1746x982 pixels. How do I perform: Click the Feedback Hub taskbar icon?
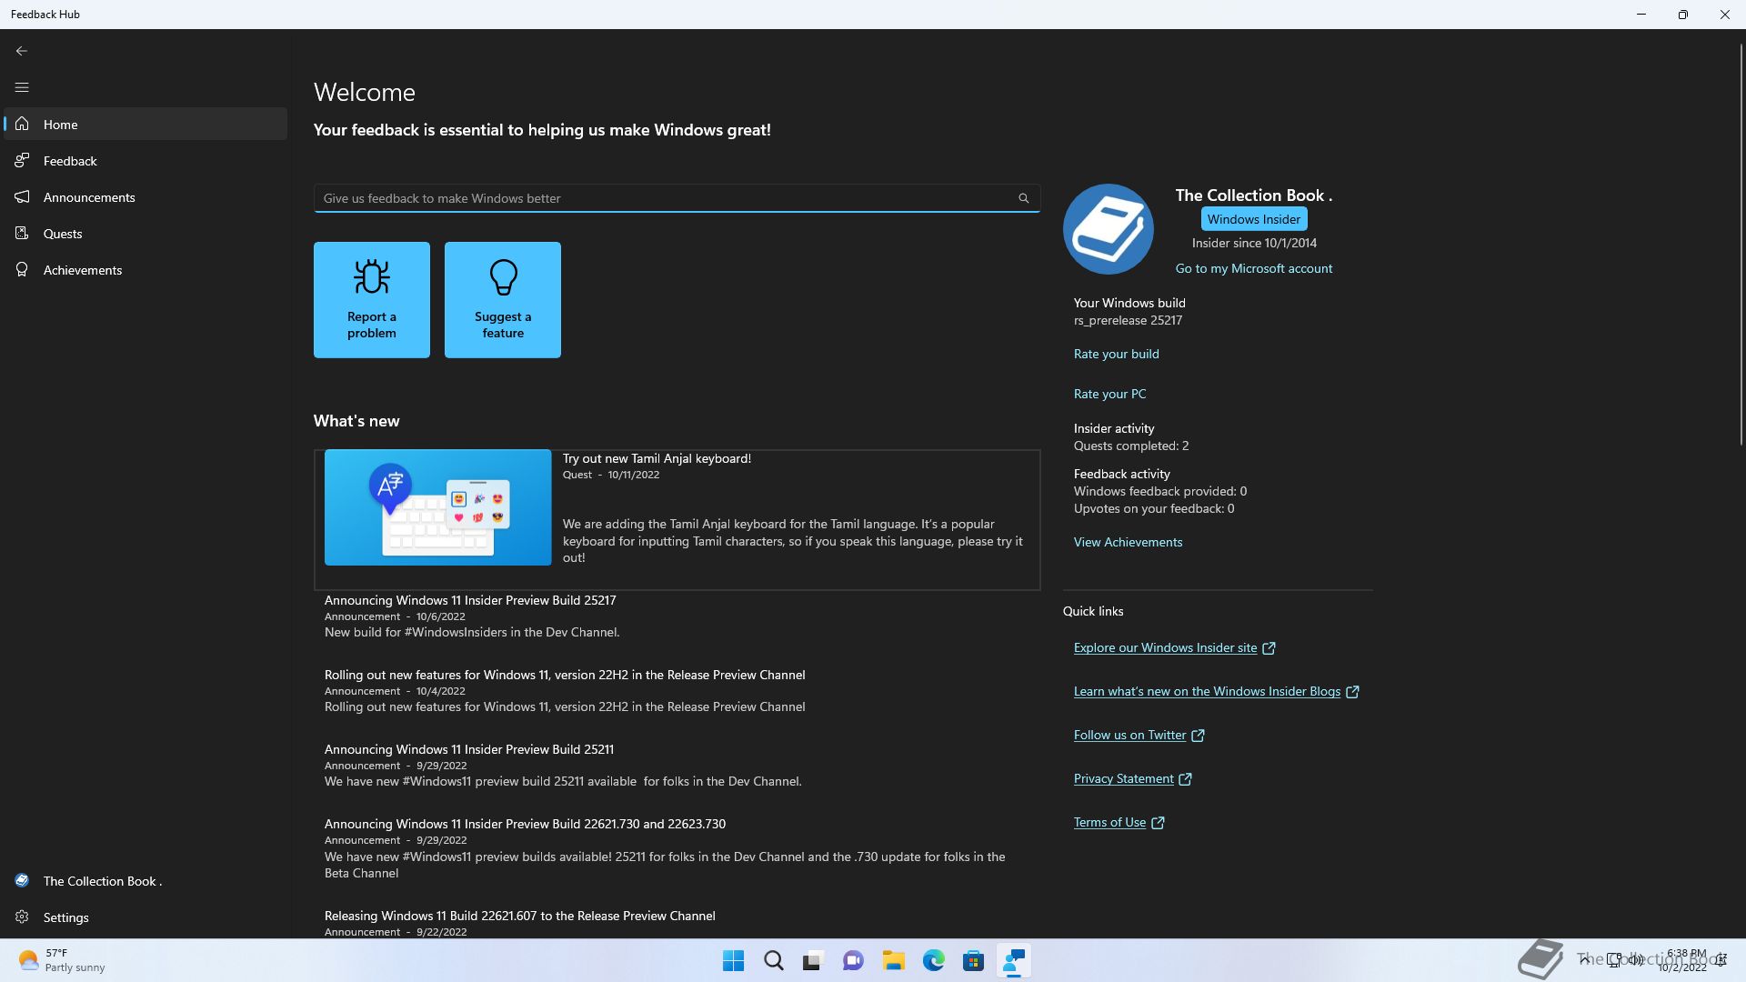tap(1013, 961)
